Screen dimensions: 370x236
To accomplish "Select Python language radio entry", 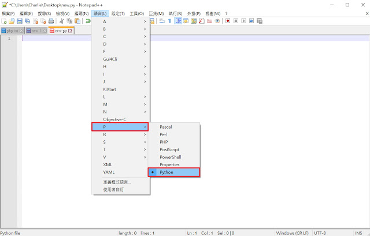I will [x=174, y=172].
